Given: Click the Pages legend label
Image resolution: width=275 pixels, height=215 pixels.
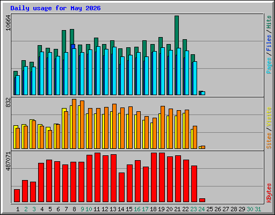Looking at the screenshot, I should [269, 66].
